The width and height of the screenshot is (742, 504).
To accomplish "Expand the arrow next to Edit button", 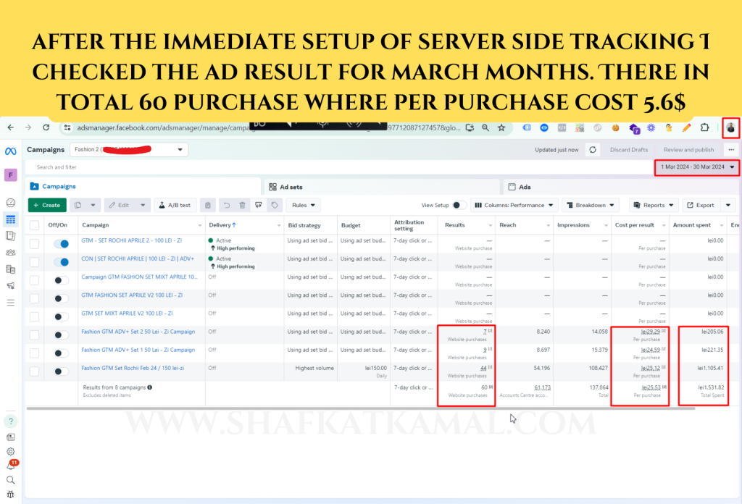I will click(143, 205).
